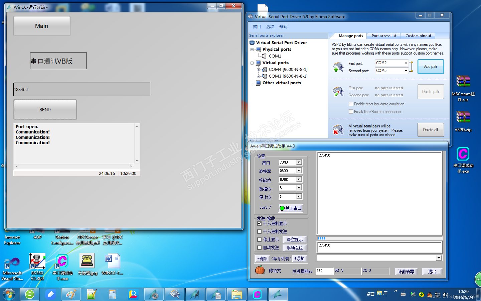The height and width of the screenshot is (301, 481).
Task: Click the 串口通讯VB版 label box
Action: [58, 61]
